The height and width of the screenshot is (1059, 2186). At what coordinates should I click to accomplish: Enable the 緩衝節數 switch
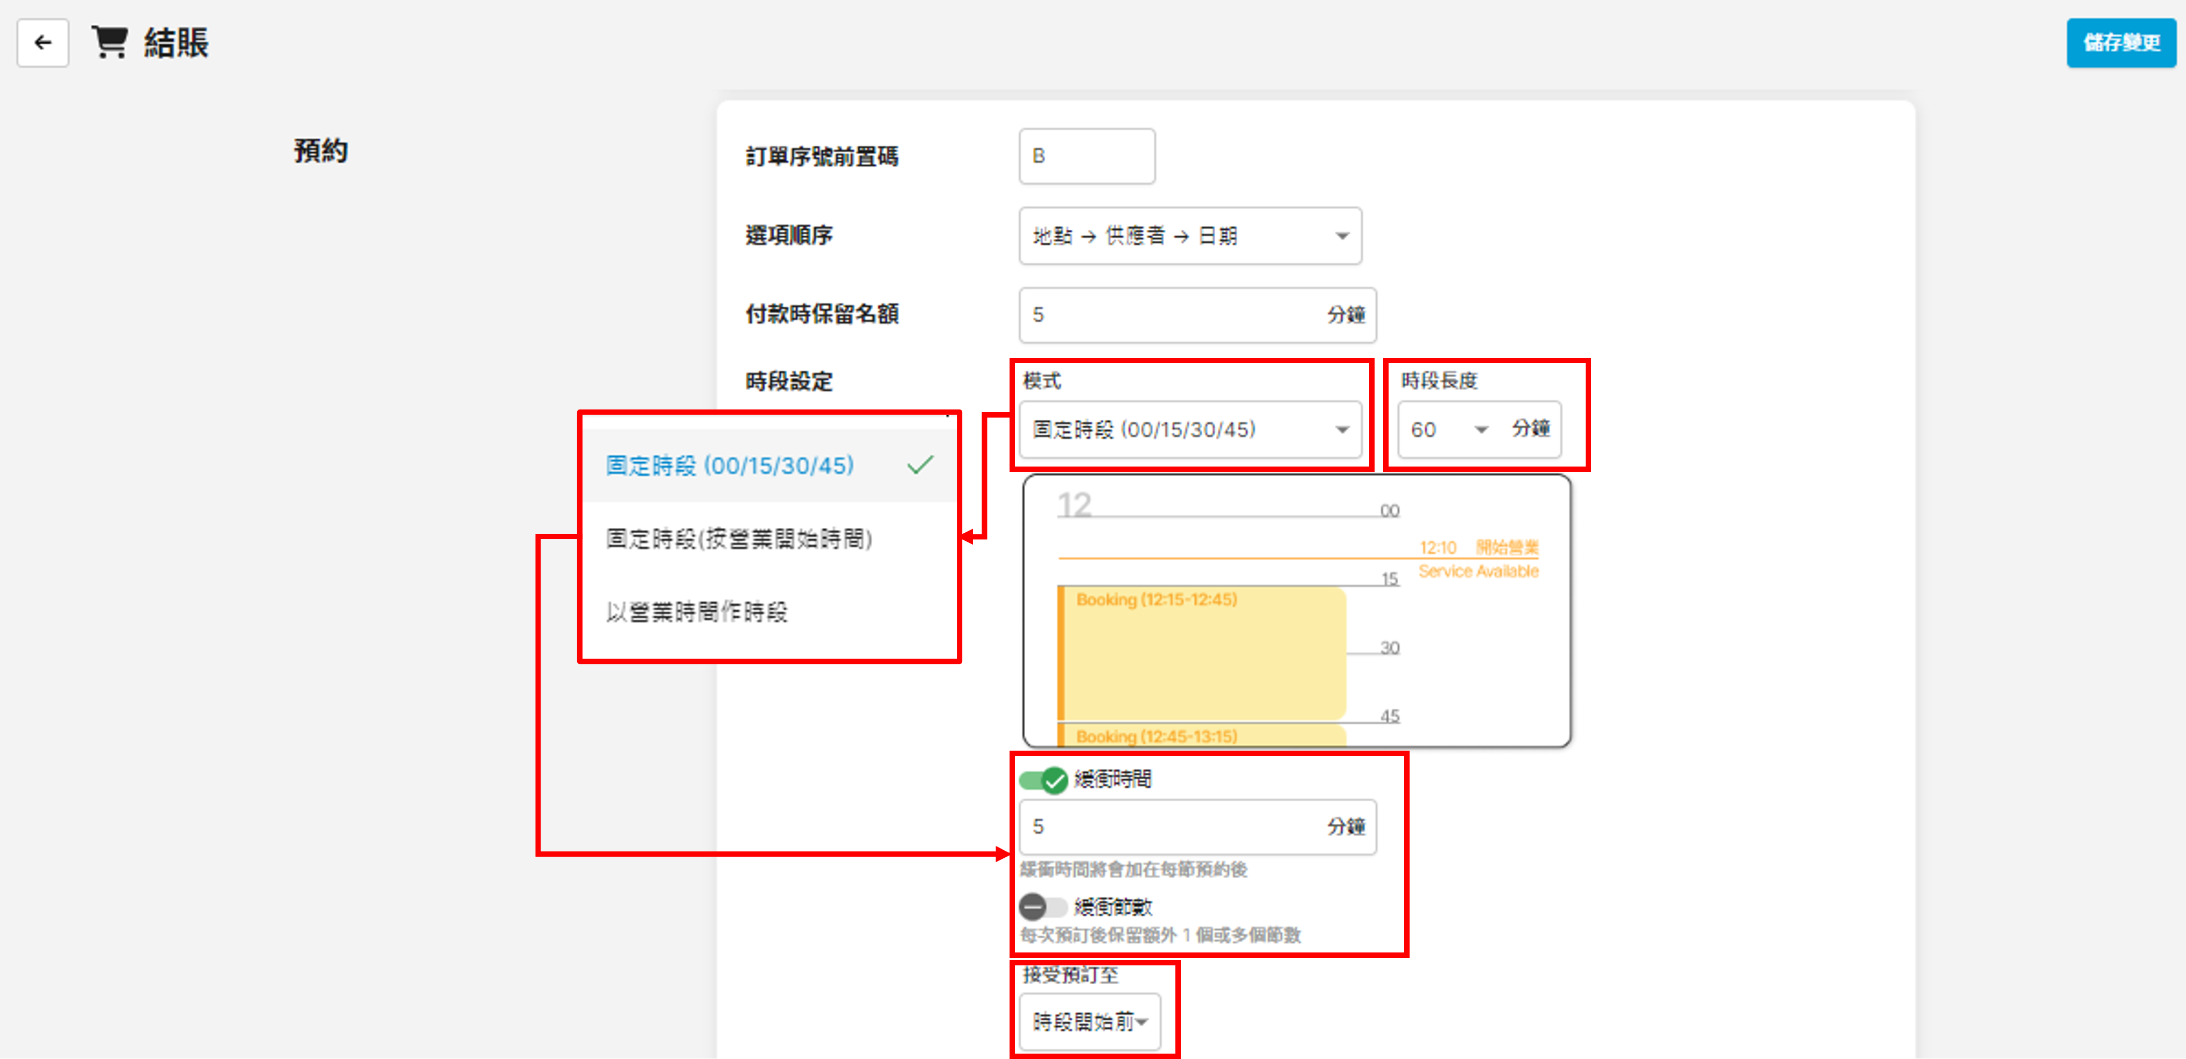click(x=1043, y=907)
